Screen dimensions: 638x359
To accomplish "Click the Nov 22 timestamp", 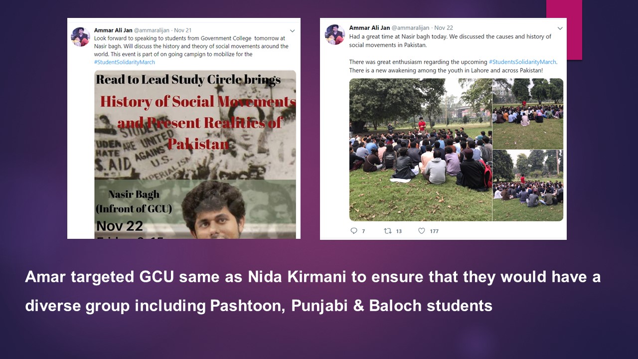I will coord(444,28).
